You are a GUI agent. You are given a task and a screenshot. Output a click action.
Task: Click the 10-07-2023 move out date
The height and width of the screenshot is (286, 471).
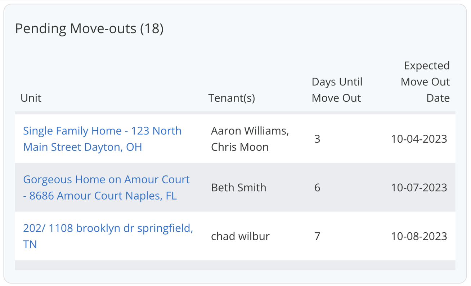click(x=419, y=187)
